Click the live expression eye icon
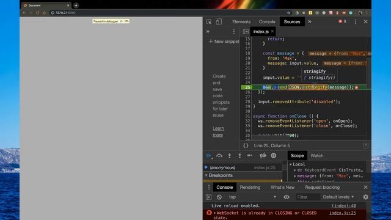Image resolution: width=391 pixels, height=220 pixels. (287, 197)
